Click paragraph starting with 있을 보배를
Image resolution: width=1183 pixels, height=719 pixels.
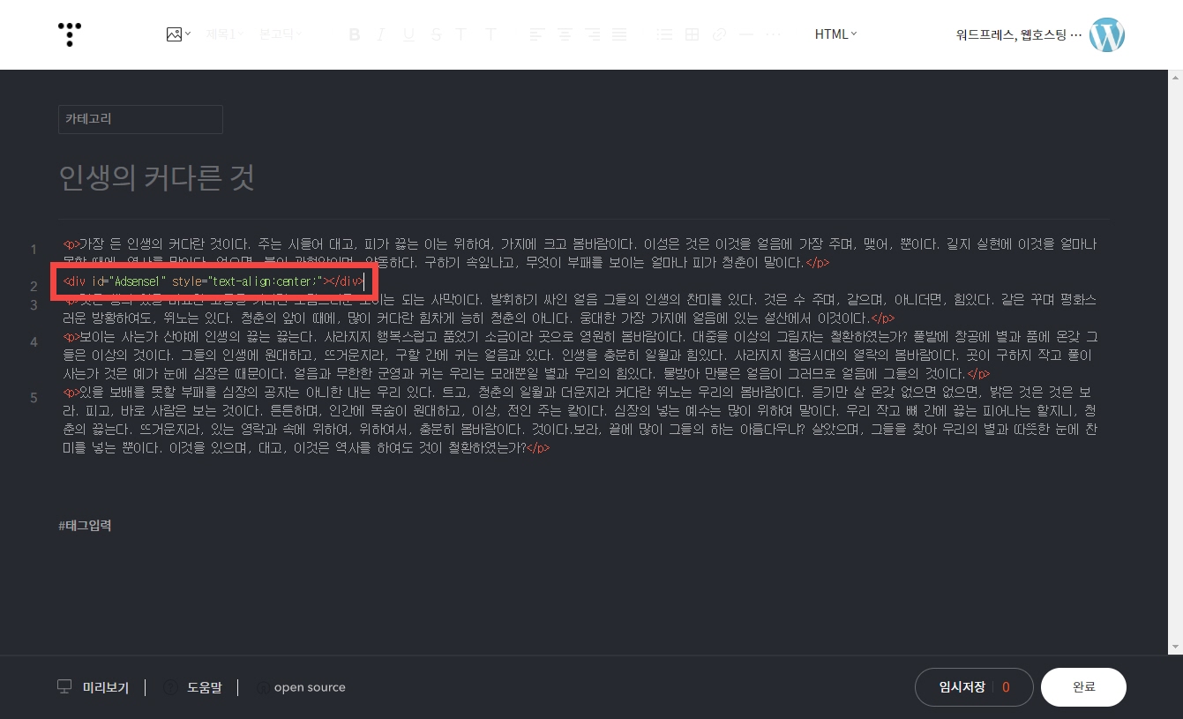click(x=580, y=420)
